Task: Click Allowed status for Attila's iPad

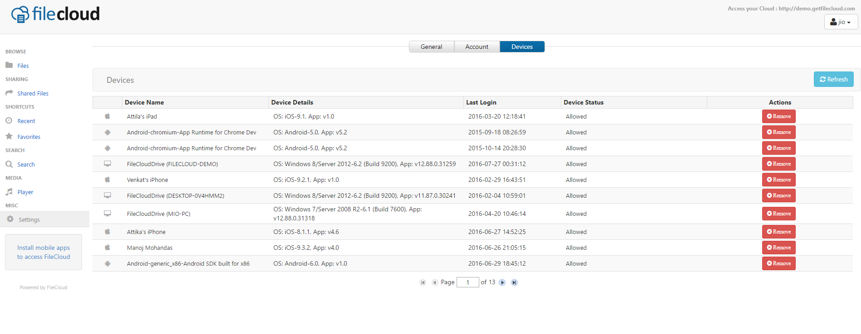Action: (576, 116)
